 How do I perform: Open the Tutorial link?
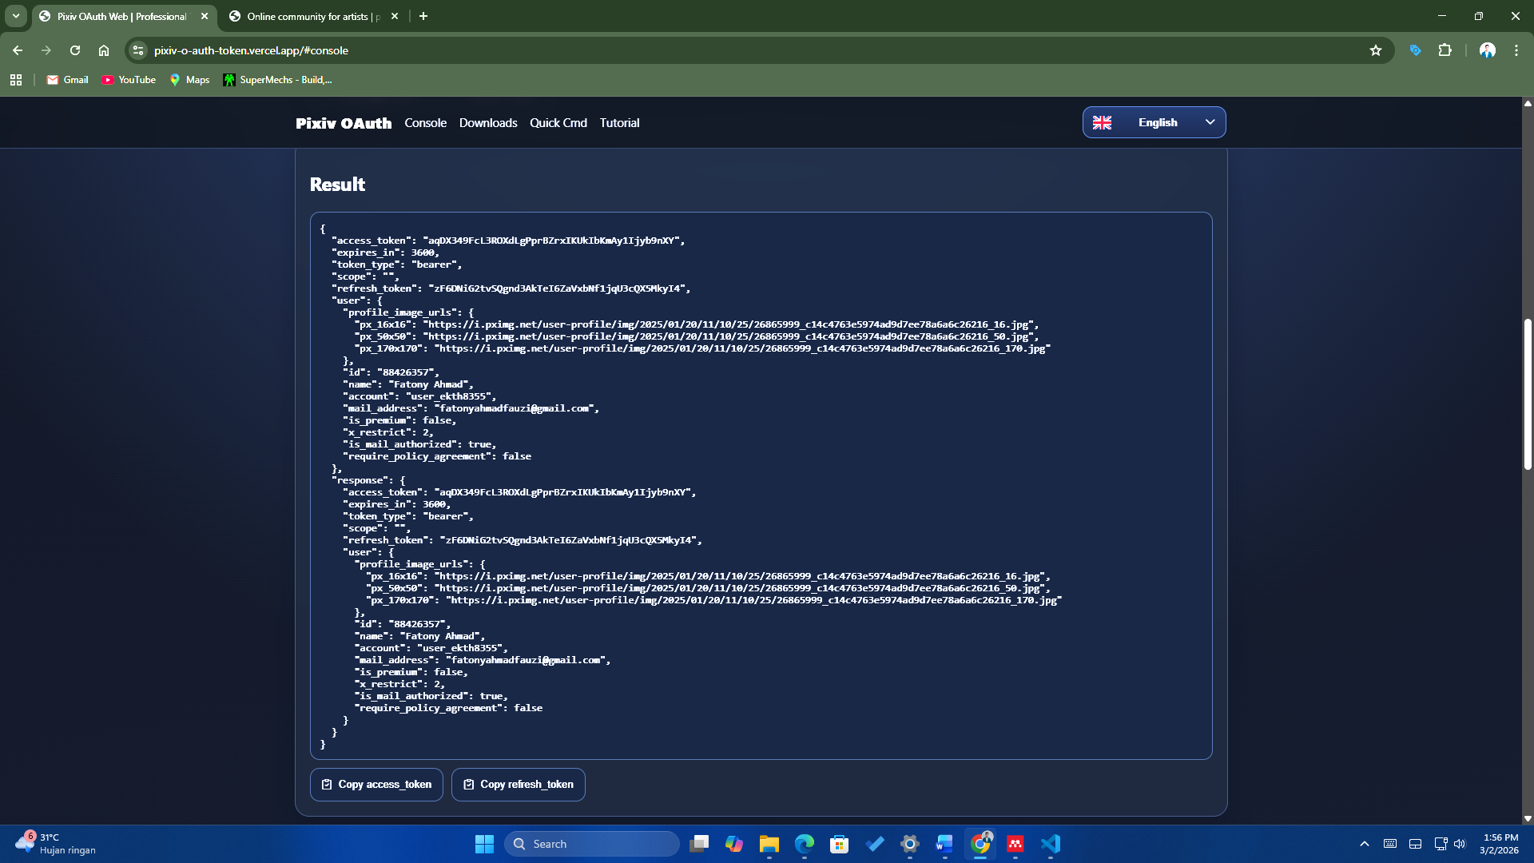[x=619, y=123]
